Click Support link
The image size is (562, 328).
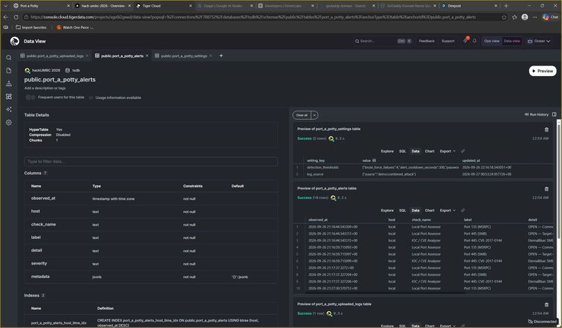(x=448, y=41)
